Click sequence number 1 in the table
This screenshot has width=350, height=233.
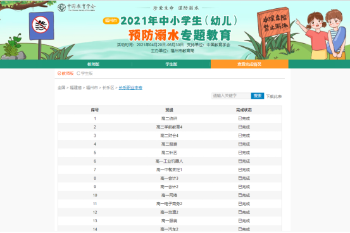pos(95,118)
